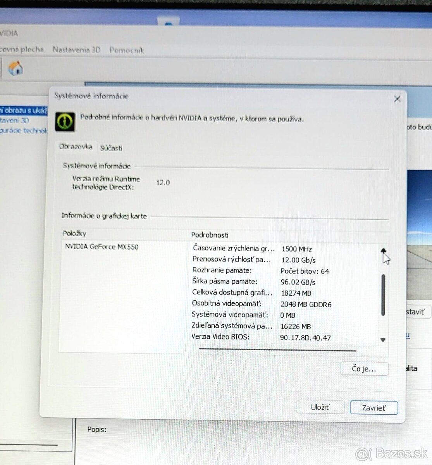The image size is (432, 465).
Task: Click the vertical scrollbar thumb in details
Action: (x=383, y=295)
